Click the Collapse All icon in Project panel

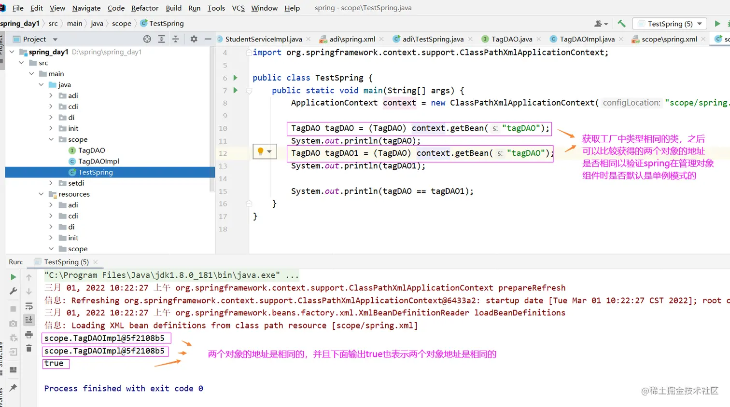176,39
